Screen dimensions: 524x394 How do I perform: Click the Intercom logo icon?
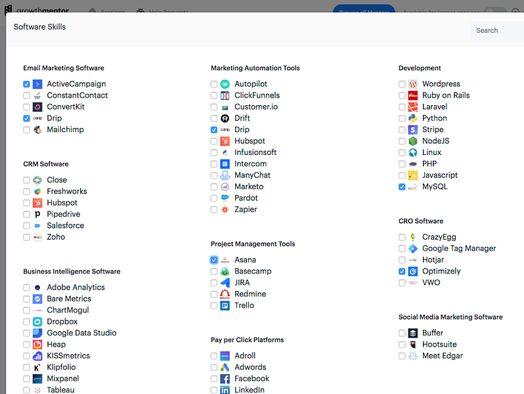[225, 164]
